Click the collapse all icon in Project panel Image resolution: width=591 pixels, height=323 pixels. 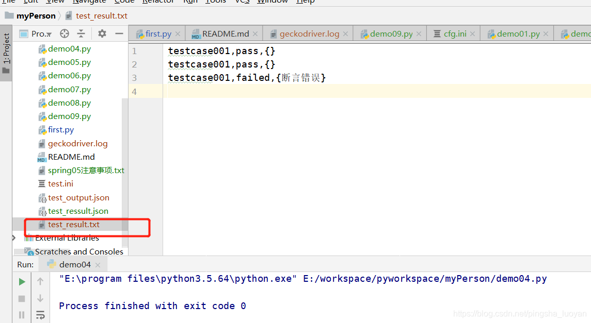pos(81,33)
